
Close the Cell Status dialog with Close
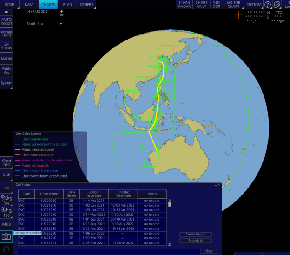coord(209,251)
